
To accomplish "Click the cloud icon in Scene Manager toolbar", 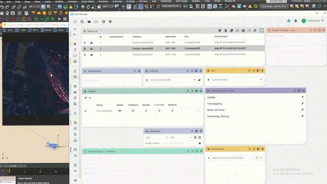I will 96,21.
